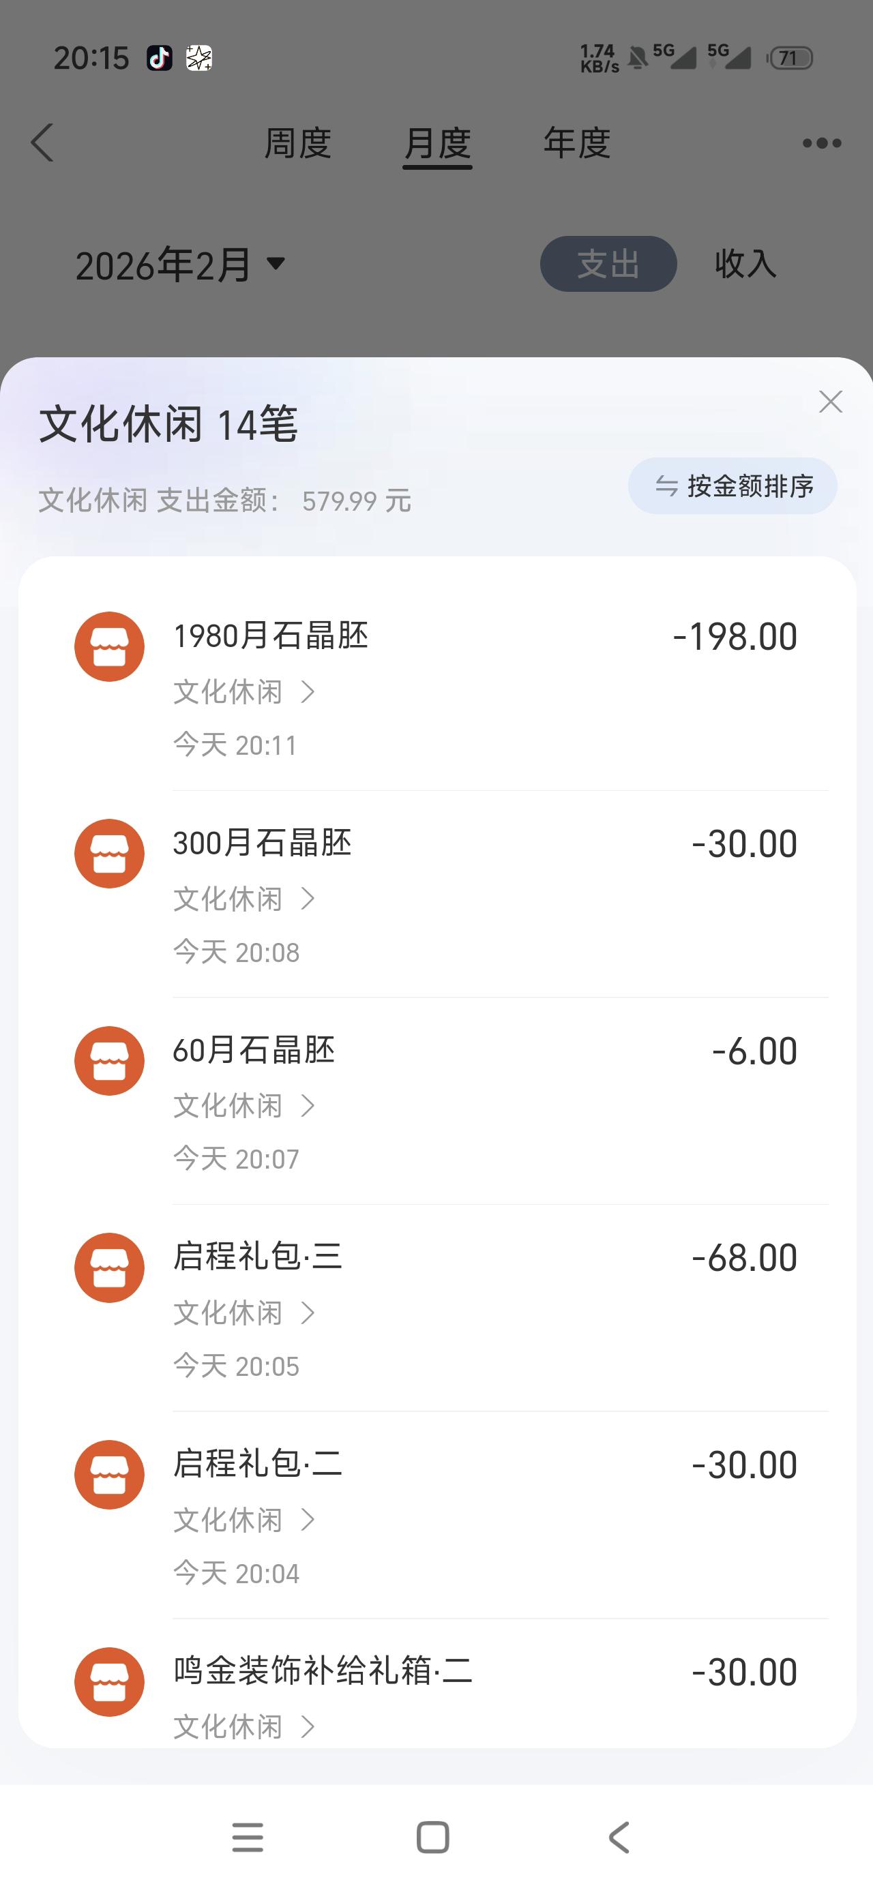Open the three-dot more options menu

coord(821,143)
